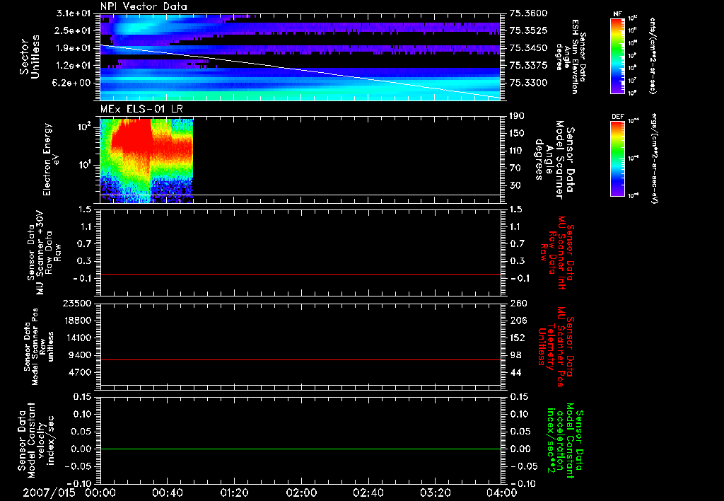This screenshot has width=724, height=501.
Task: Click the 01:20 time tick label
Action: [x=234, y=493]
